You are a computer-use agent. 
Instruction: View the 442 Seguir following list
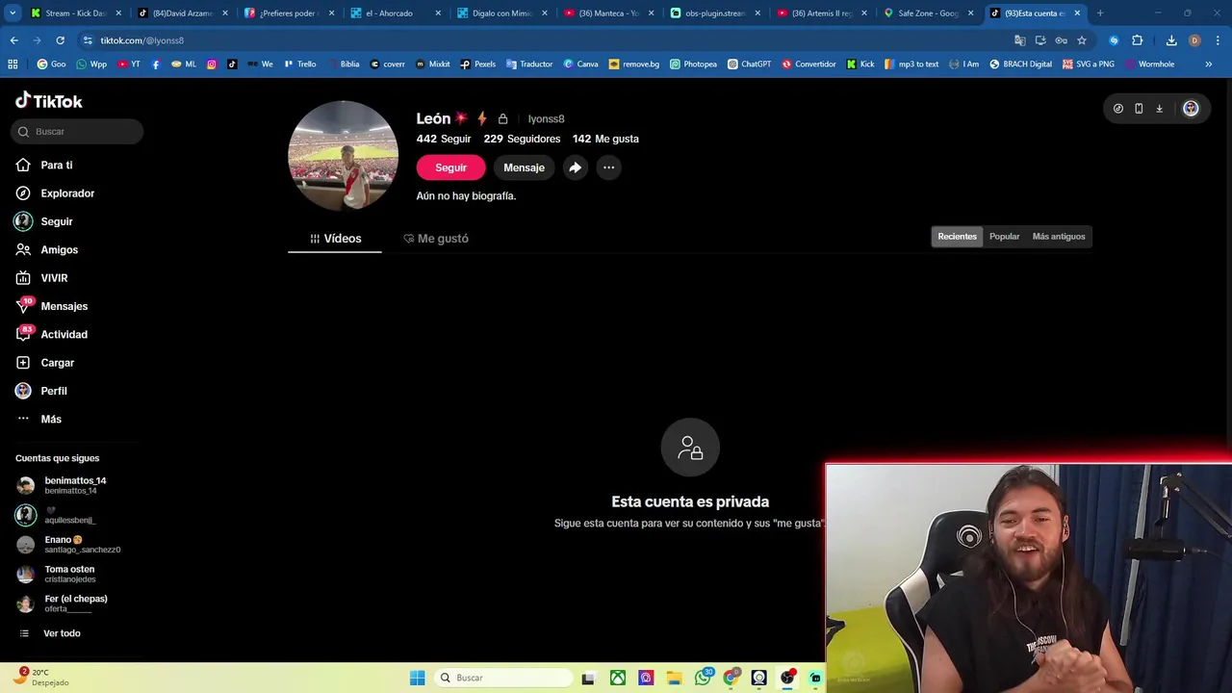click(444, 139)
